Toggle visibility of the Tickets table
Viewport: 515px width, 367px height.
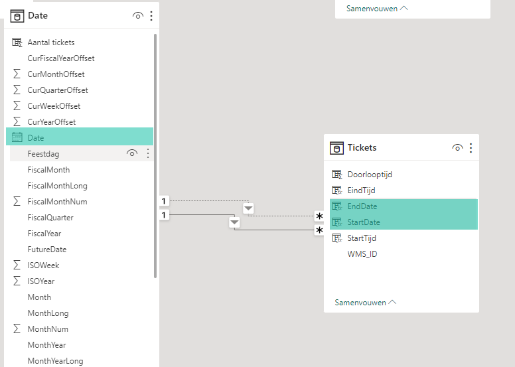point(457,148)
